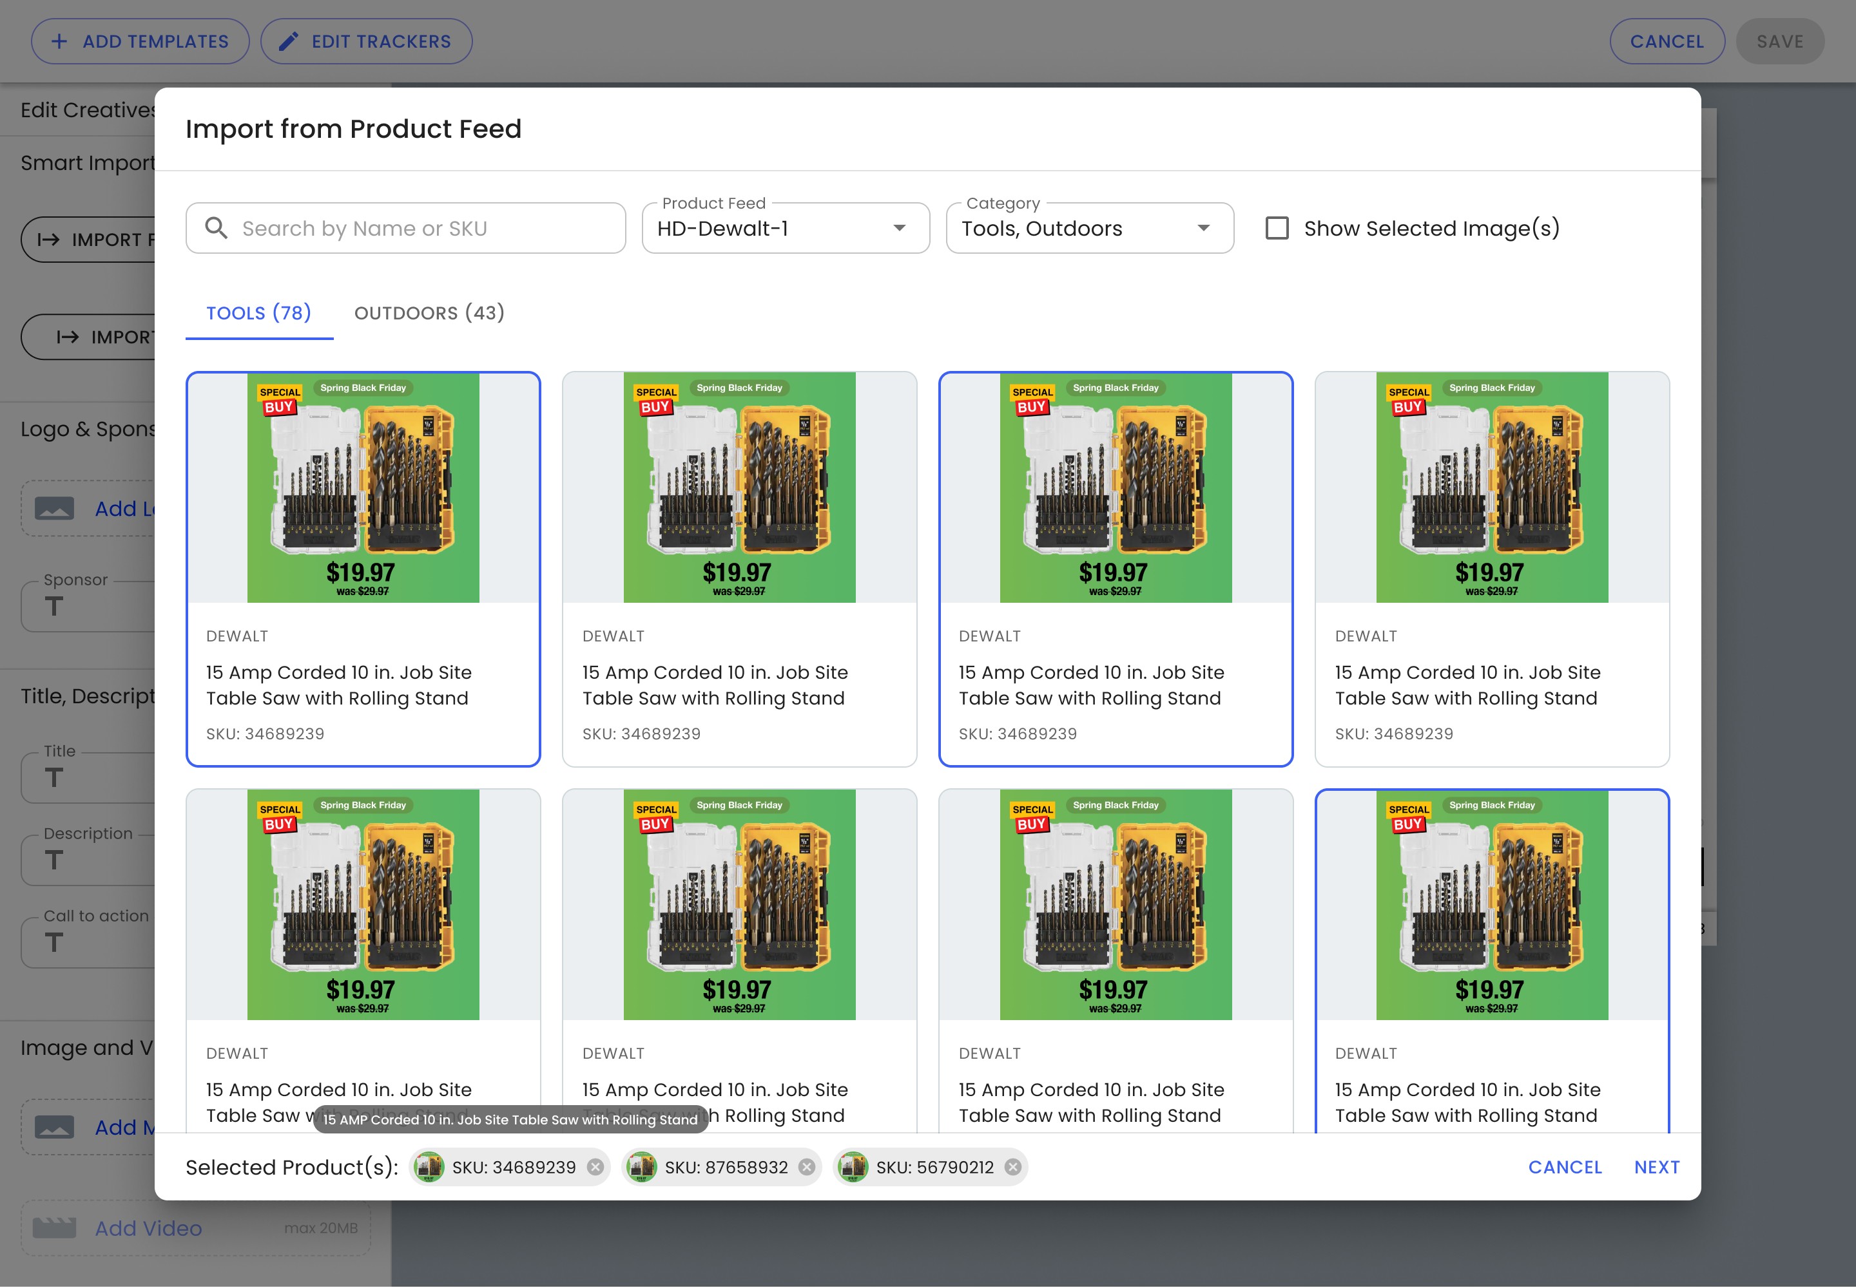Open the Product Feed dropdown showing HD-Dewalt-1
The height and width of the screenshot is (1288, 1856).
coord(786,229)
